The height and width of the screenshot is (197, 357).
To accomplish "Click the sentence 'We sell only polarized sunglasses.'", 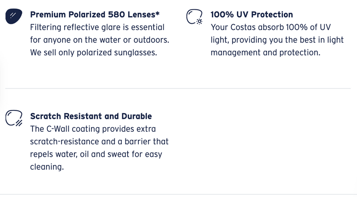I will point(94,53).
